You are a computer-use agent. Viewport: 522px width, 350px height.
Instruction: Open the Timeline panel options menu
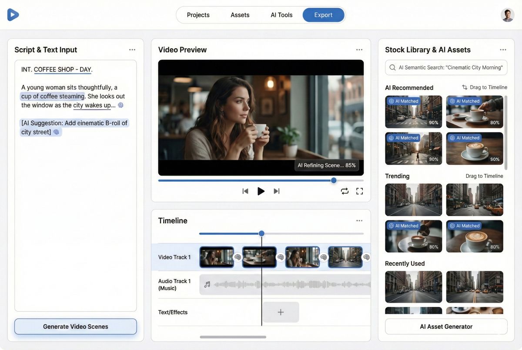click(x=359, y=220)
